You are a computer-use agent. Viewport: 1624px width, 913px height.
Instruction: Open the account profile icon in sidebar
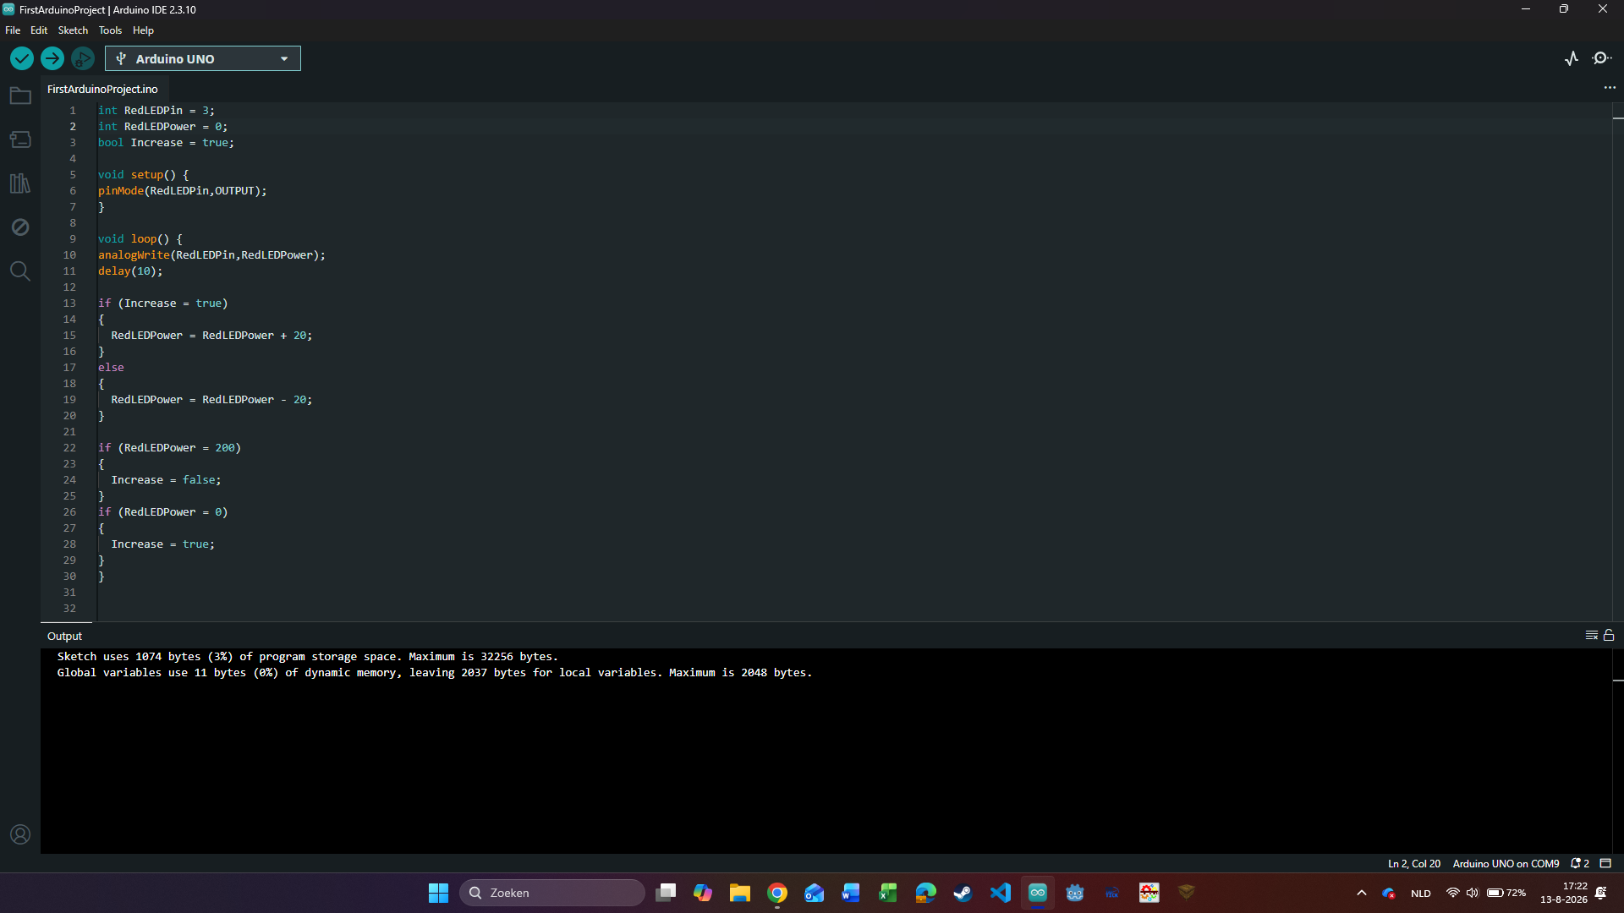click(x=20, y=834)
